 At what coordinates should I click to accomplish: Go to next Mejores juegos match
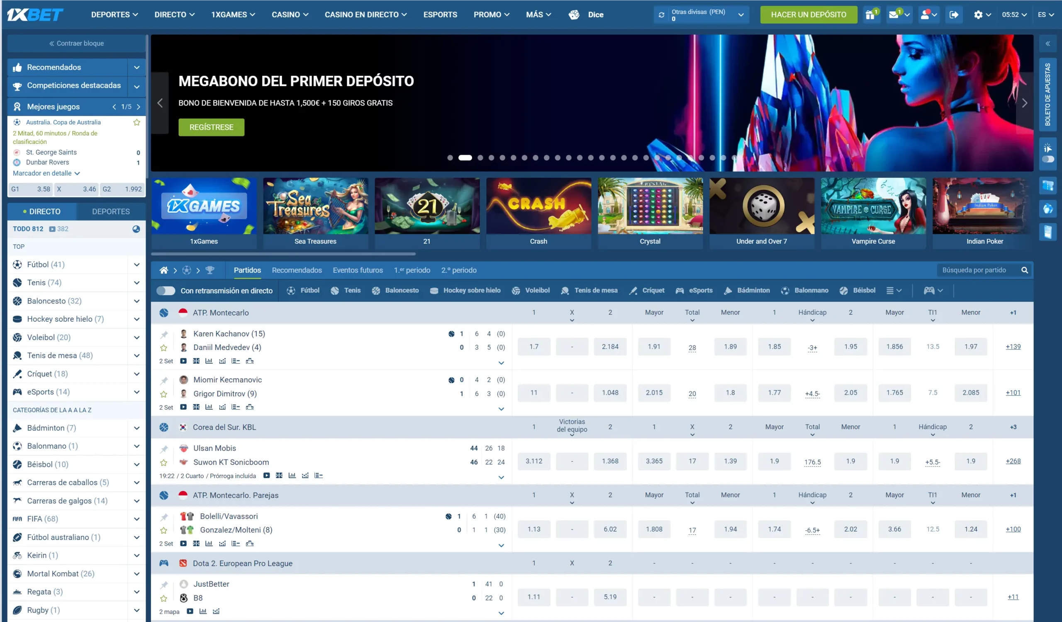[x=138, y=107]
